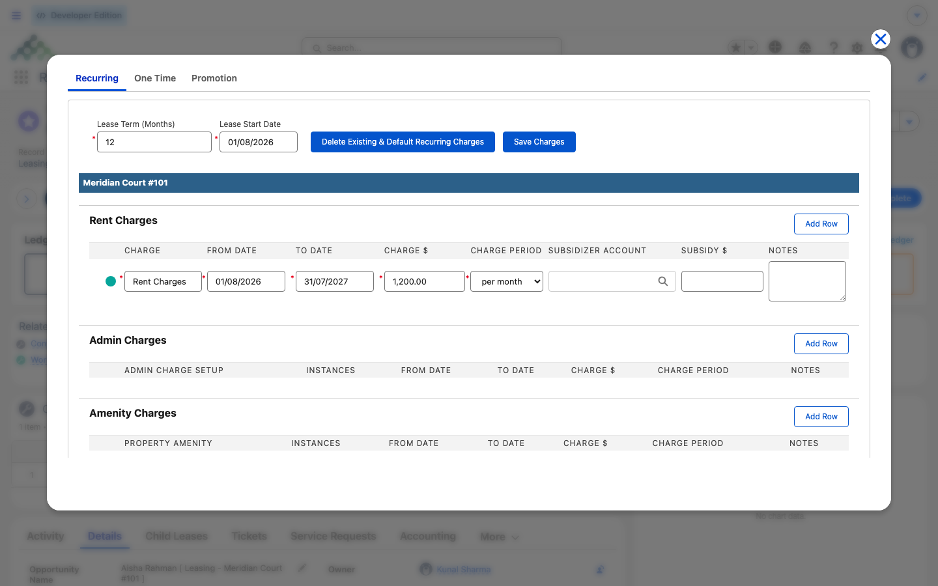Image resolution: width=938 pixels, height=586 pixels.
Task: Open the hamburger menu at top left
Action: (x=16, y=16)
